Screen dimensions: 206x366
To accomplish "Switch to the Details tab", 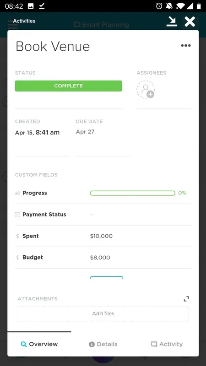I will (103, 344).
